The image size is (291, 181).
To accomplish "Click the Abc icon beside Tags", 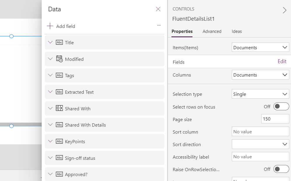I will (x=59, y=75).
